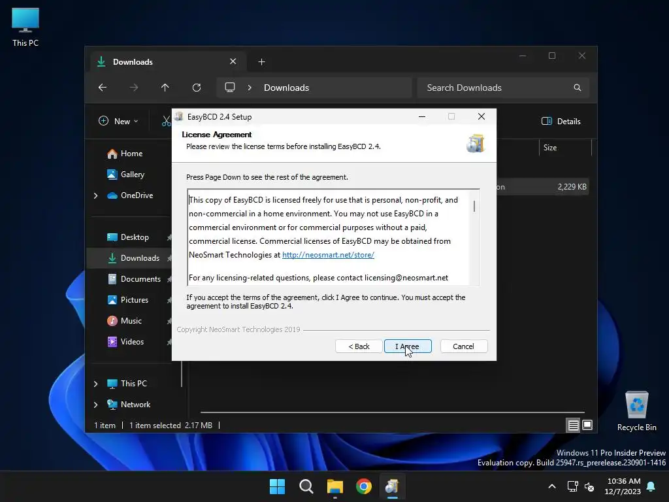This screenshot has height=502, width=669.
Task: Select the Downloads tab in Explorer
Action: [x=167, y=62]
